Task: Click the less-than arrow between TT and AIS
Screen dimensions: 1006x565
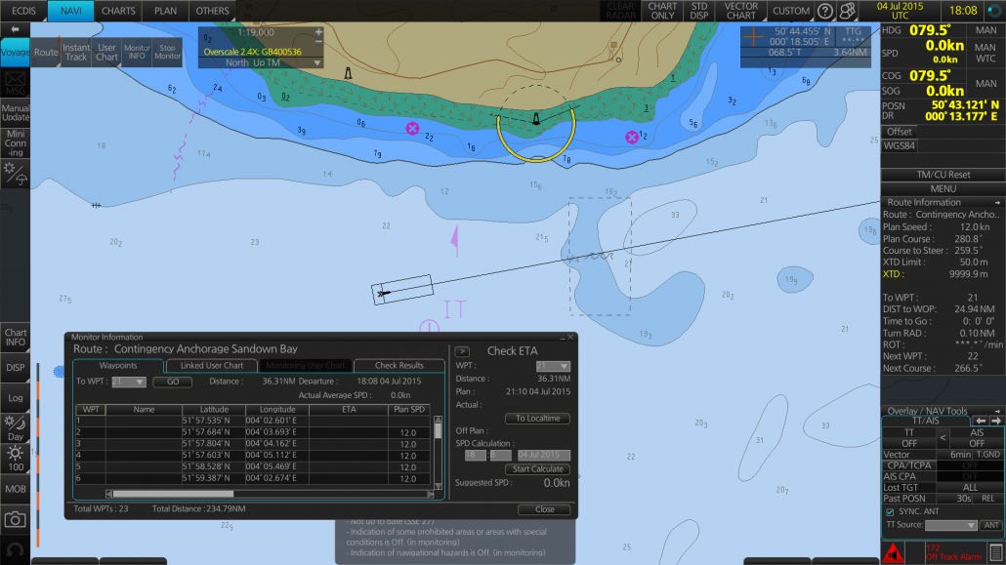Action: pyautogui.click(x=943, y=438)
